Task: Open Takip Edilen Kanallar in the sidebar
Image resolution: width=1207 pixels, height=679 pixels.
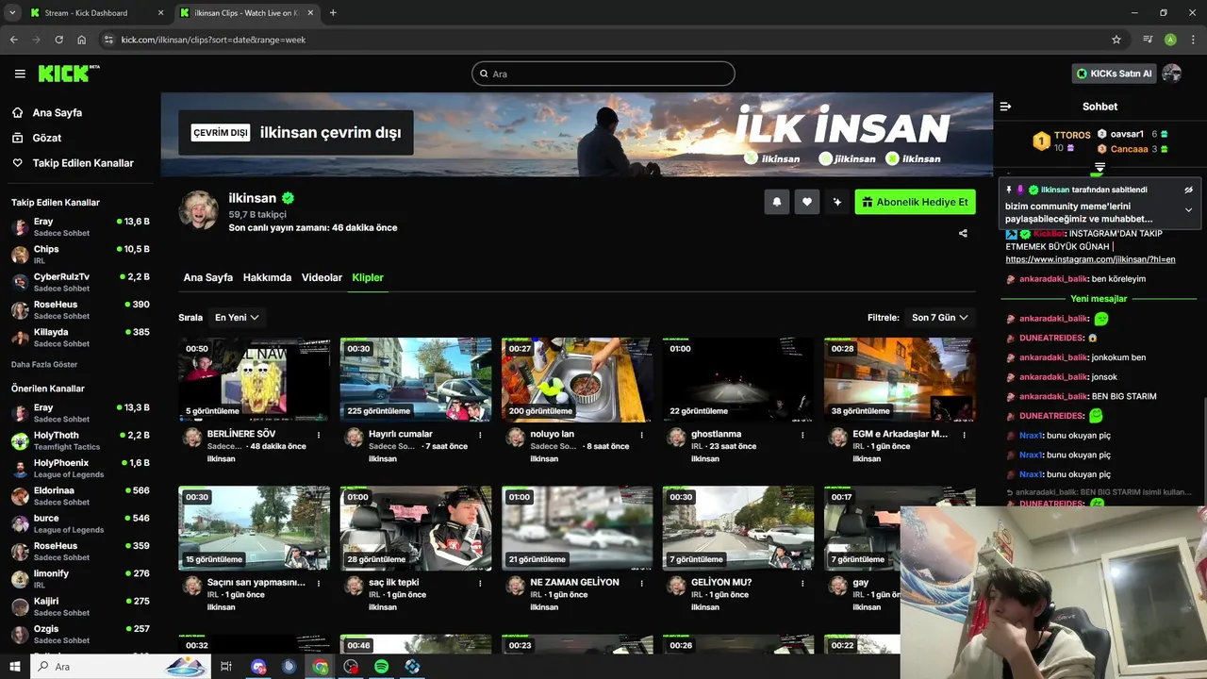Action: (x=83, y=163)
